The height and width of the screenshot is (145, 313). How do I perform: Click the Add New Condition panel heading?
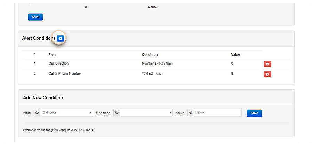click(43, 98)
